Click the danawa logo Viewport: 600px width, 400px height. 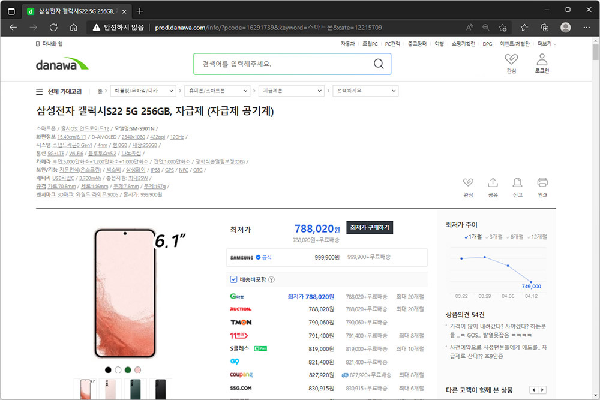(x=62, y=64)
